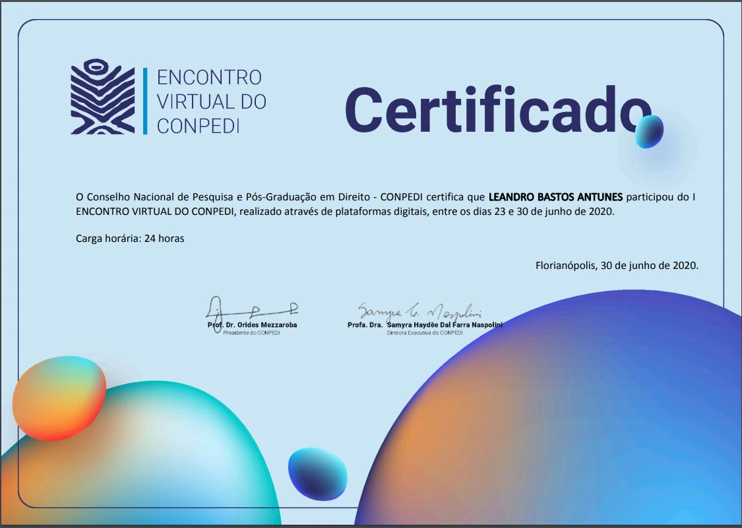Viewport: 742px width, 528px height.
Task: Click the title "Diretora Executiva do CONPEDI"
Action: tap(425, 333)
